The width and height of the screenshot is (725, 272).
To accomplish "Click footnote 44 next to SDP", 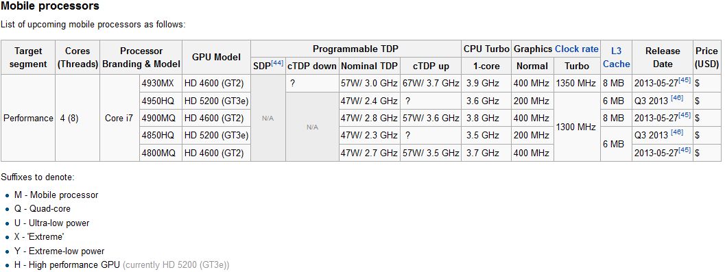I will (277, 63).
